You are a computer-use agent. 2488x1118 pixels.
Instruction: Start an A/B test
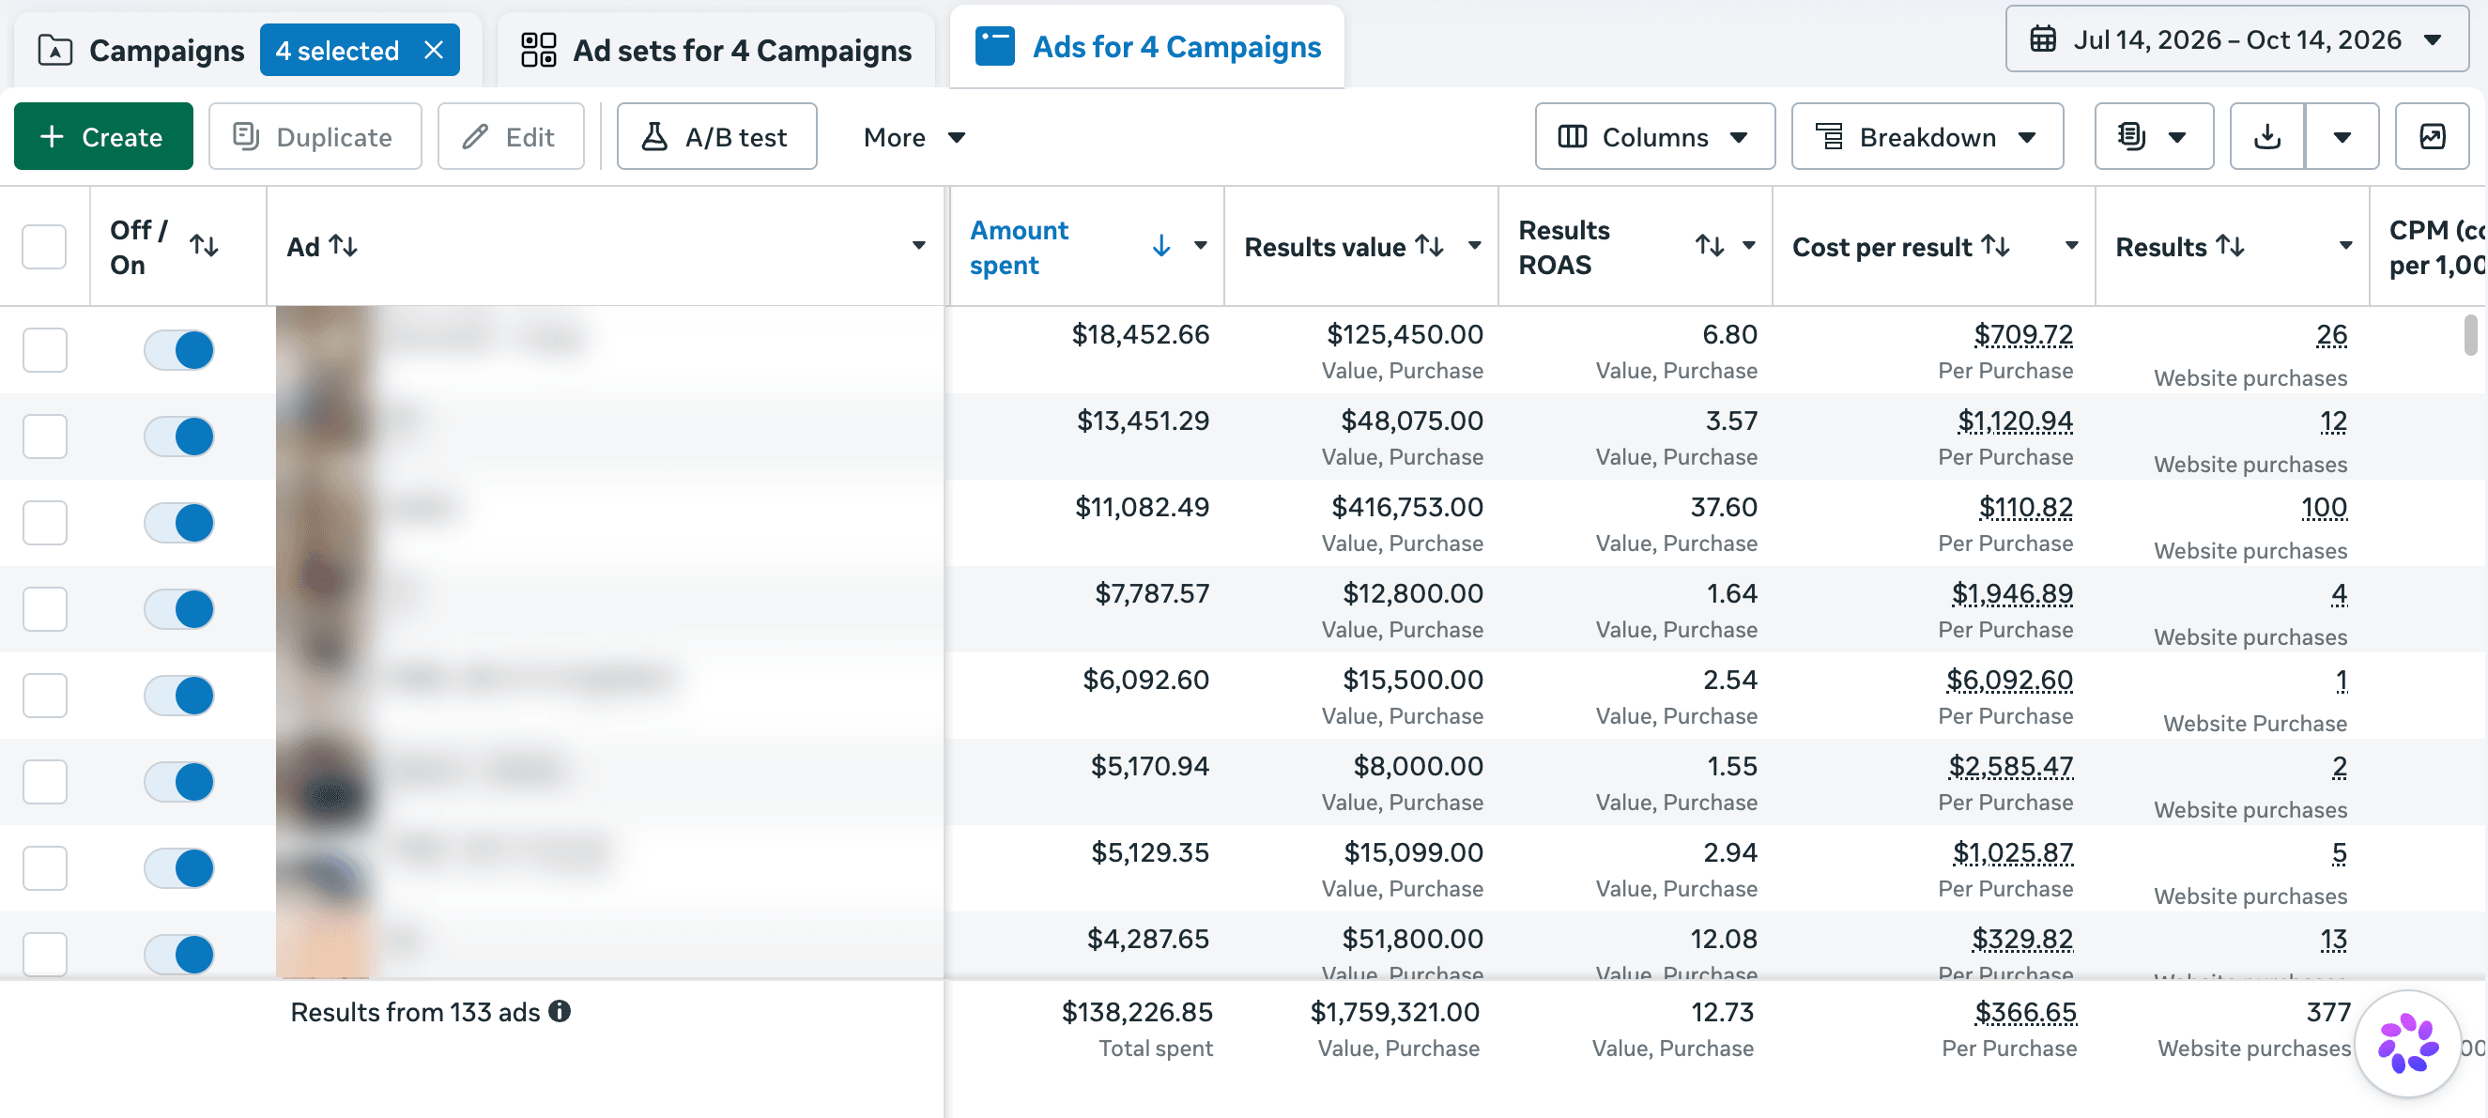pos(716,137)
